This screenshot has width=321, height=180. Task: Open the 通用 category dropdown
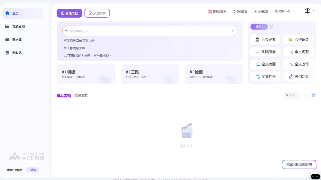coord(259,27)
